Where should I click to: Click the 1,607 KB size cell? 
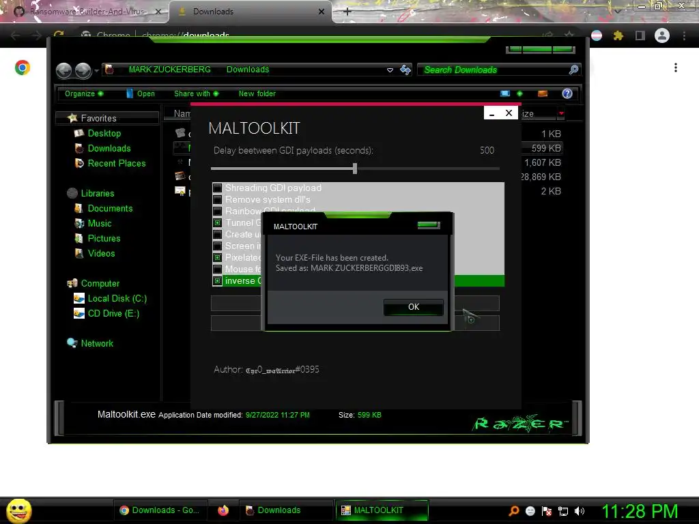click(x=543, y=162)
